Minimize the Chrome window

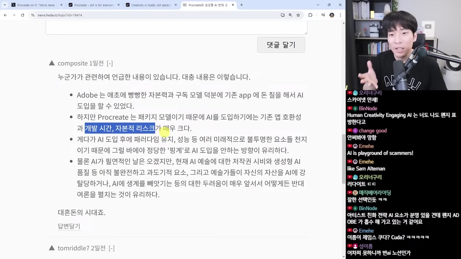coord(318,5)
